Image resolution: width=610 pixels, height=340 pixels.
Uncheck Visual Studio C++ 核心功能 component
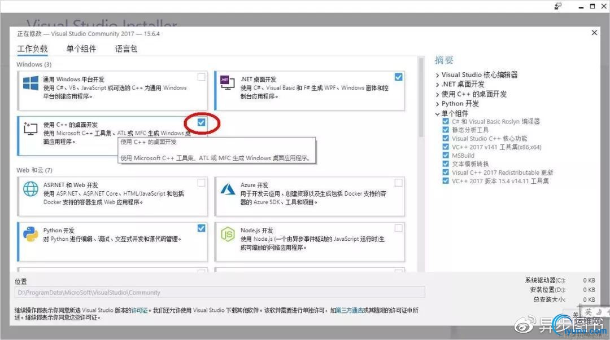[446, 138]
